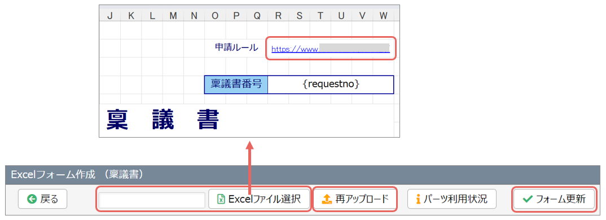Click the 再アップロード button
Viewport: 606px width, 220px height.
(x=355, y=199)
